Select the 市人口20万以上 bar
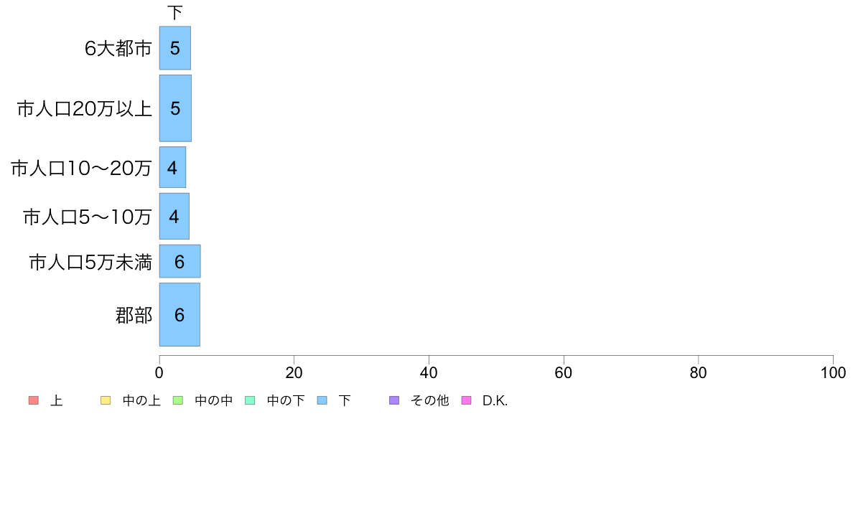This screenshot has width=853, height=528. click(x=175, y=108)
